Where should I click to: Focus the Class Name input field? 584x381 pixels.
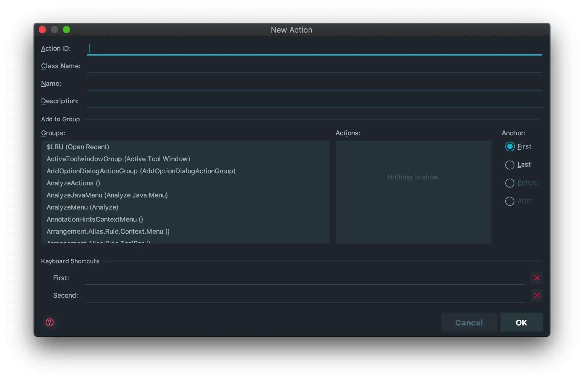coord(314,66)
